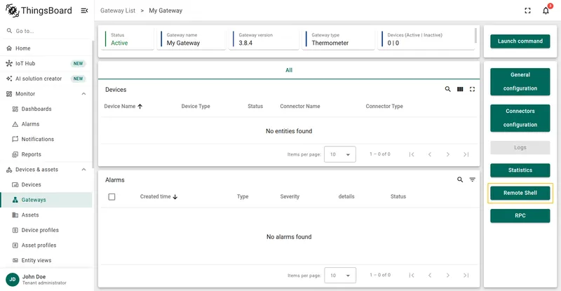Open Devices items per page dropdown

pyautogui.click(x=340, y=154)
